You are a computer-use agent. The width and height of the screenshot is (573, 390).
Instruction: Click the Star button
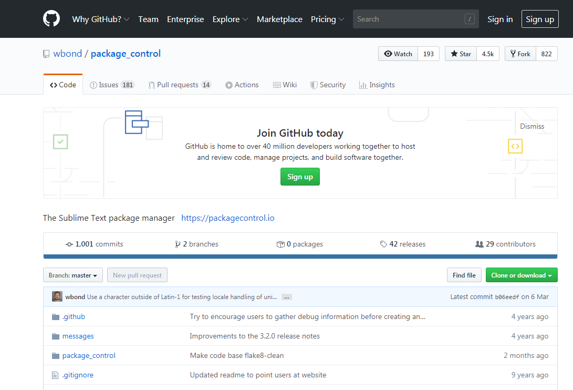(x=461, y=54)
